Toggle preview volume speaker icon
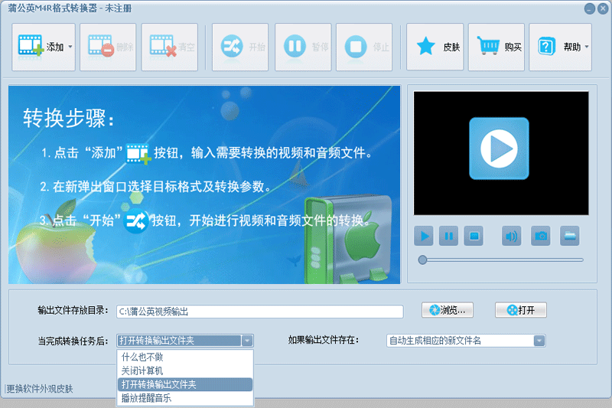Image resolution: width=612 pixels, height=408 pixels. coord(511,236)
